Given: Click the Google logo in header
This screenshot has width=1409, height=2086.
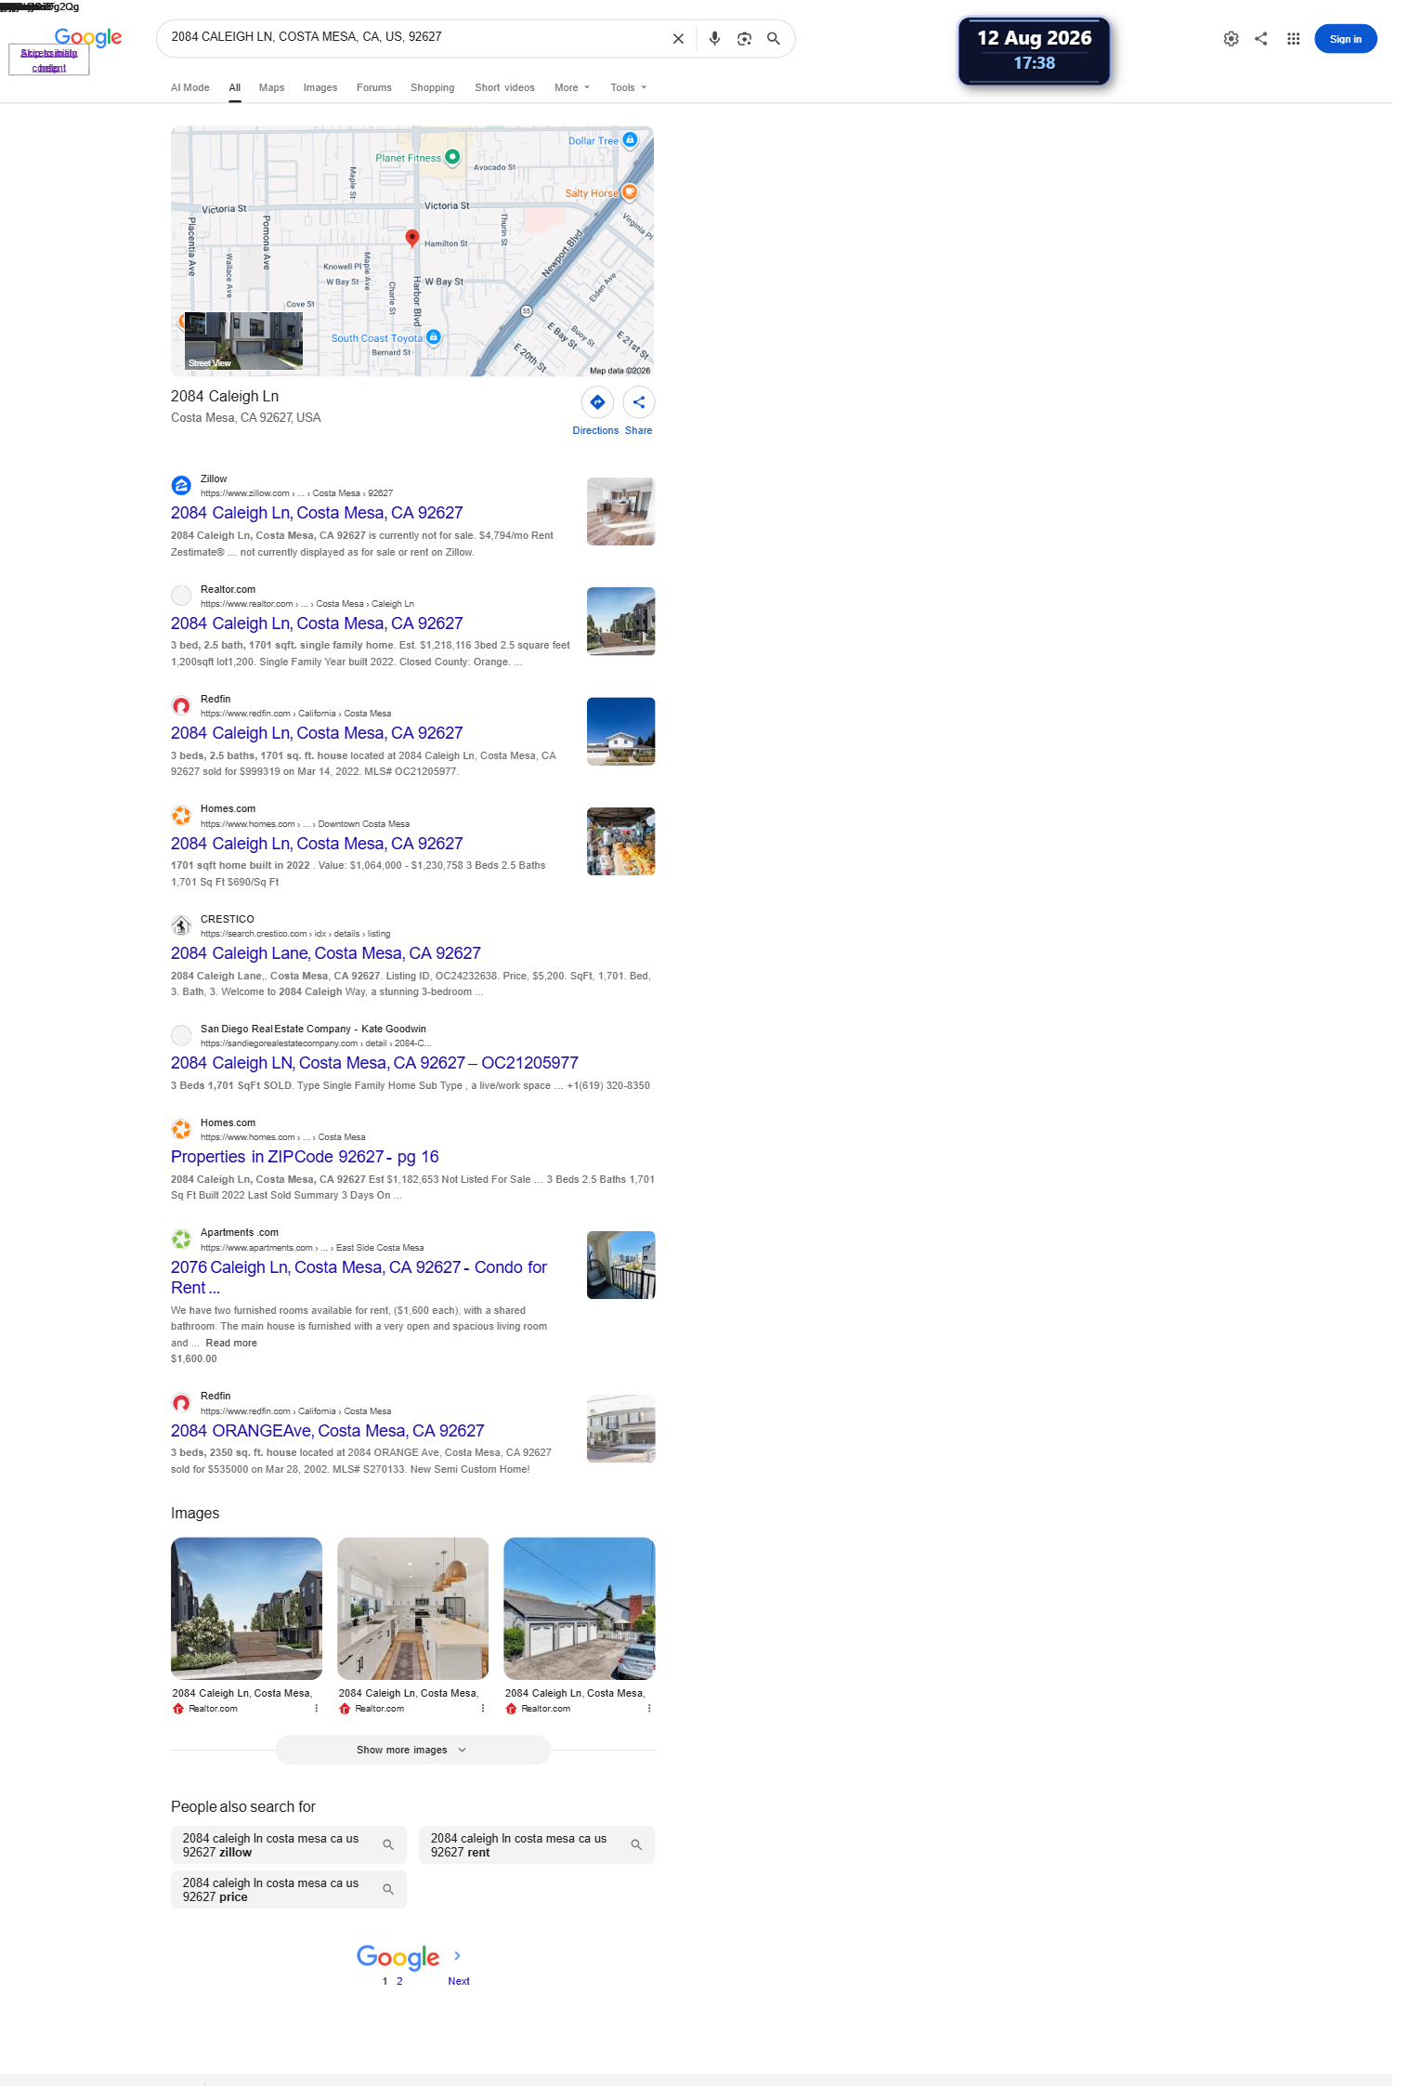Looking at the screenshot, I should pyautogui.click(x=88, y=37).
